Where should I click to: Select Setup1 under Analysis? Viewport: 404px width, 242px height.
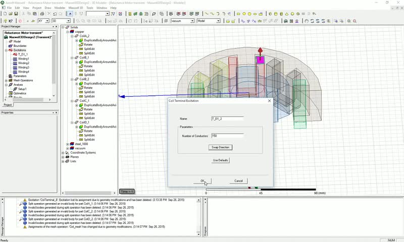coord(22,89)
